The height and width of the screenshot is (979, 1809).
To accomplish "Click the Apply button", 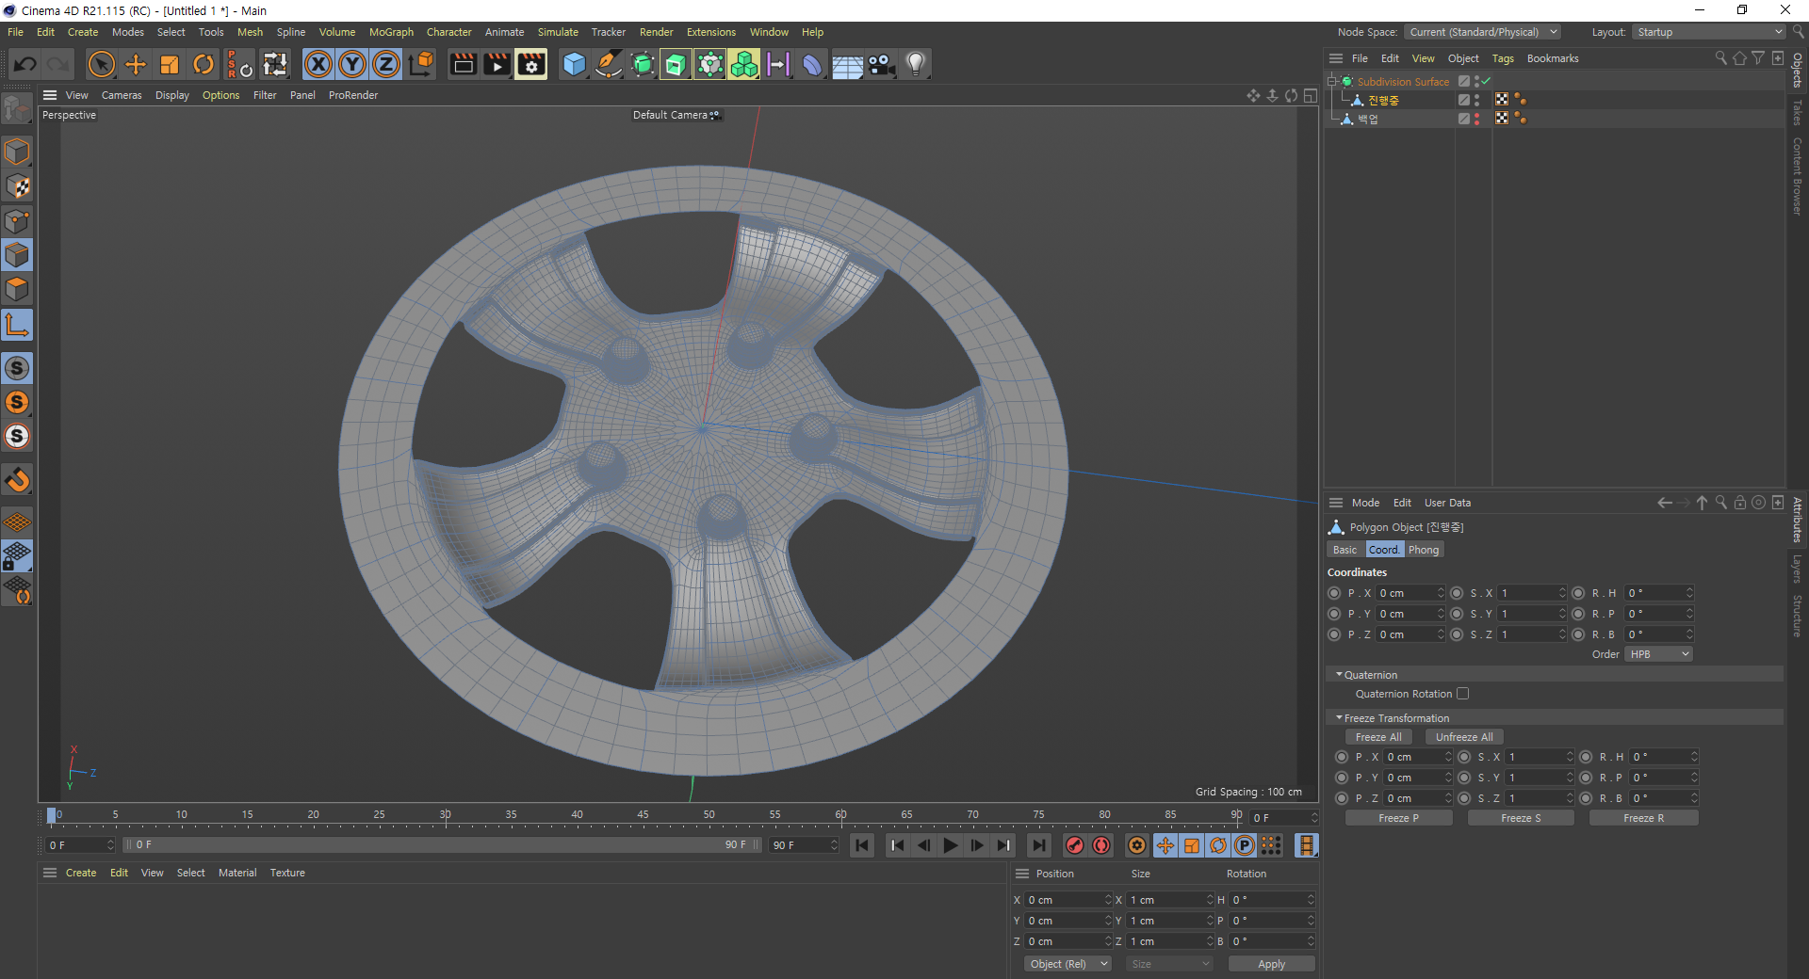I will pyautogui.click(x=1271, y=964).
